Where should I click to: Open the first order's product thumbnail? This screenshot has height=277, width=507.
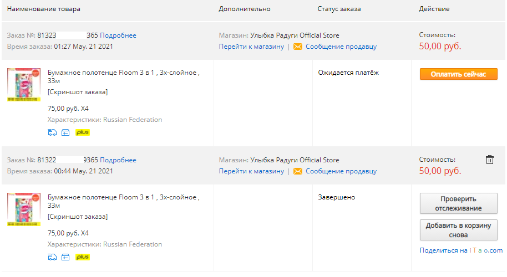[x=24, y=85]
